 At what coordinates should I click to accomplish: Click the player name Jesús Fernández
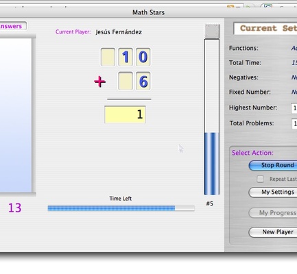[x=119, y=32]
